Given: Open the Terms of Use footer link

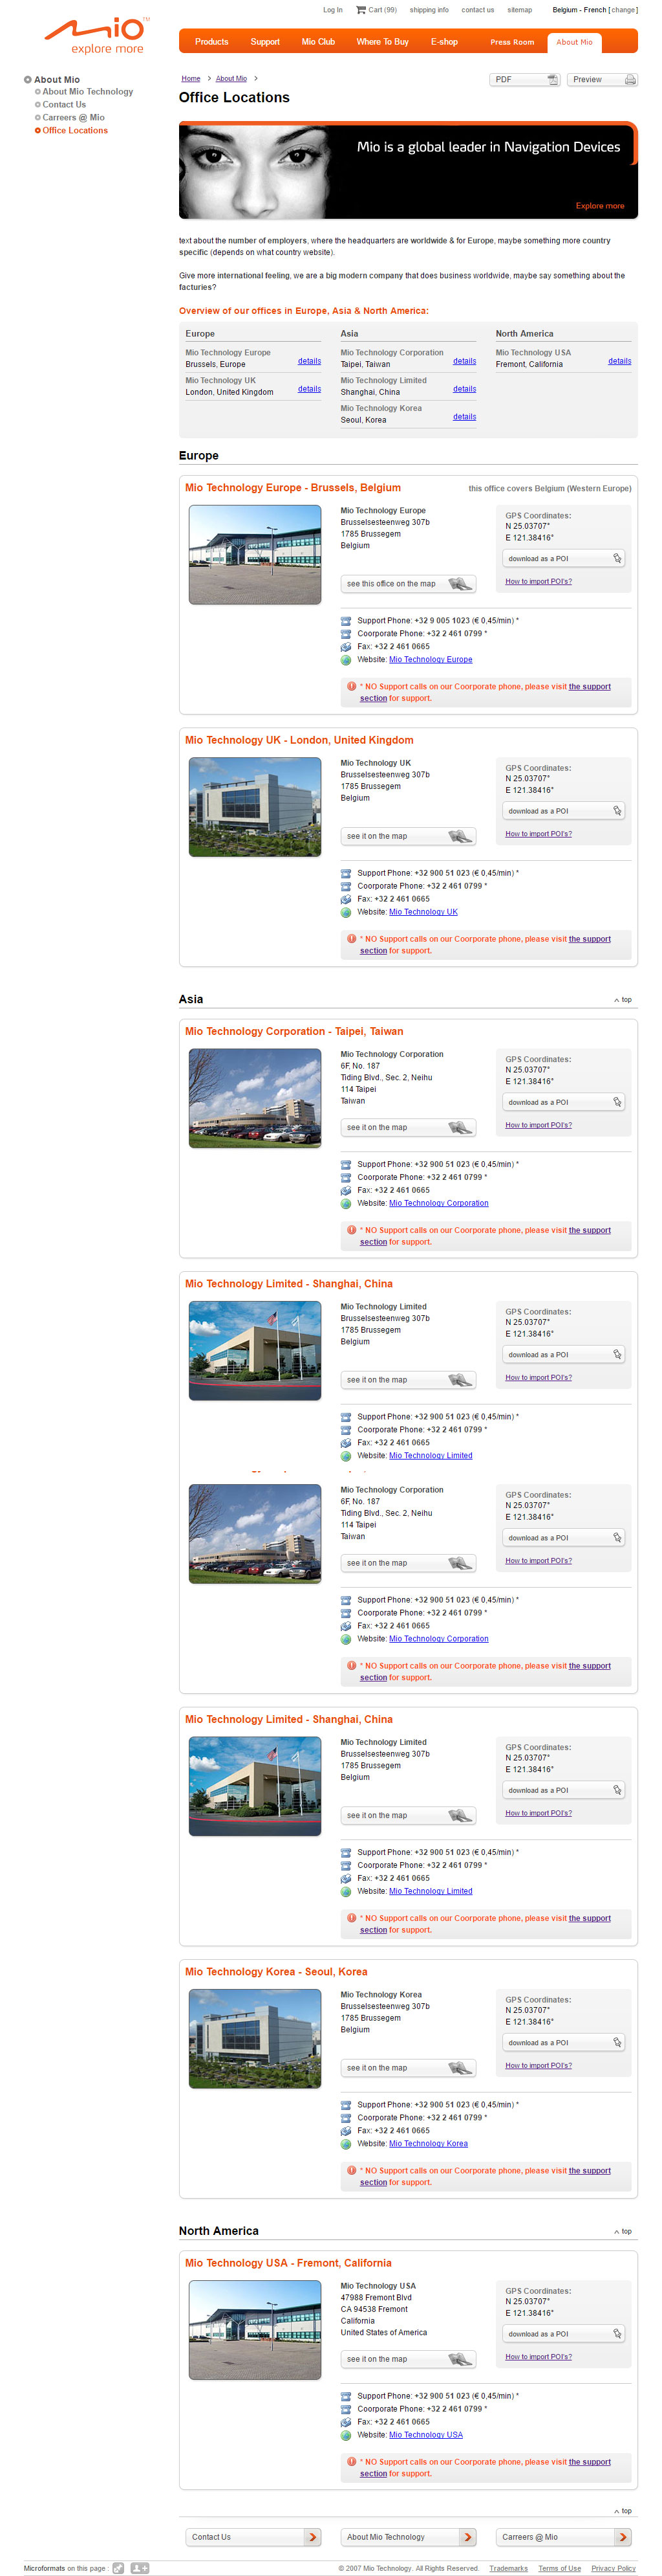Looking at the screenshot, I should click(559, 2568).
